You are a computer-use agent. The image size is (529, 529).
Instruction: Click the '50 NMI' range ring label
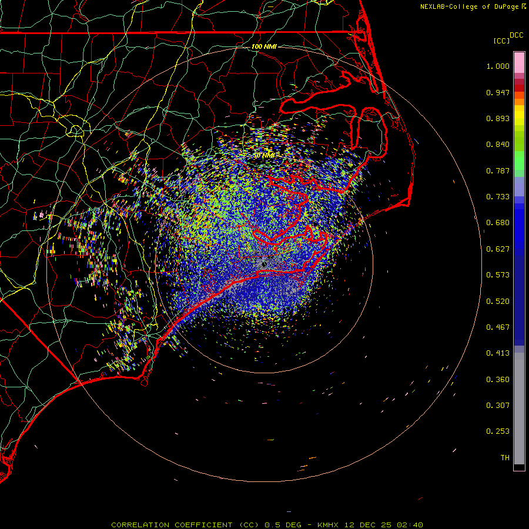tap(264, 156)
